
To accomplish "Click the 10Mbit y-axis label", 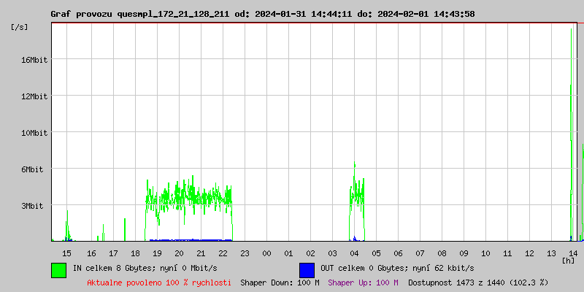I will pyautogui.click(x=34, y=133).
